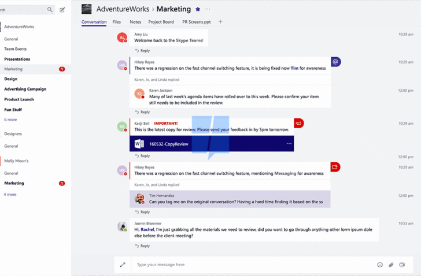Open the Fun Stuff channel
The image size is (421, 276).
13,110
